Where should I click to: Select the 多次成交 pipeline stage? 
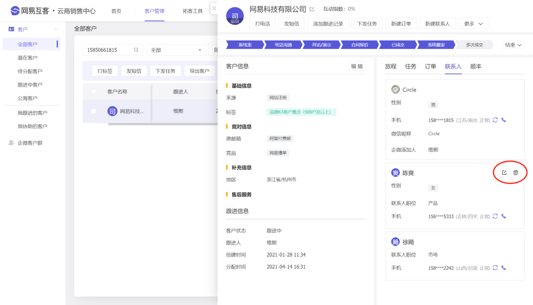click(x=474, y=45)
